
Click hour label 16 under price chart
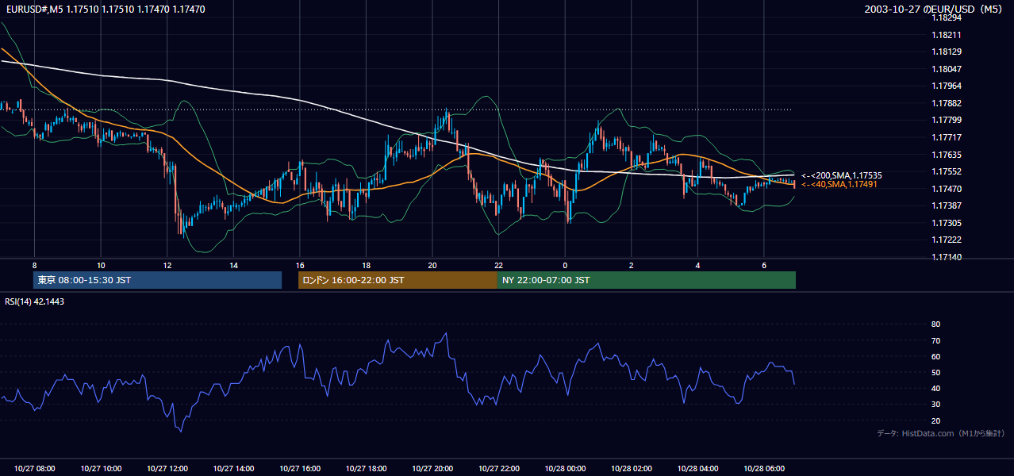[x=300, y=265]
